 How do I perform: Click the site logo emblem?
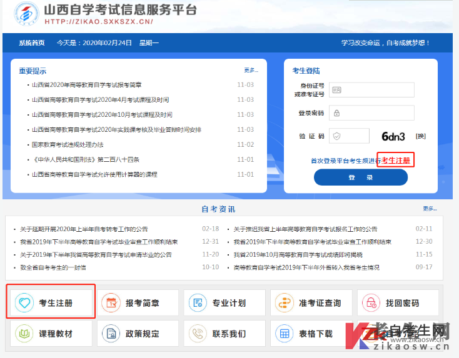[26, 14]
